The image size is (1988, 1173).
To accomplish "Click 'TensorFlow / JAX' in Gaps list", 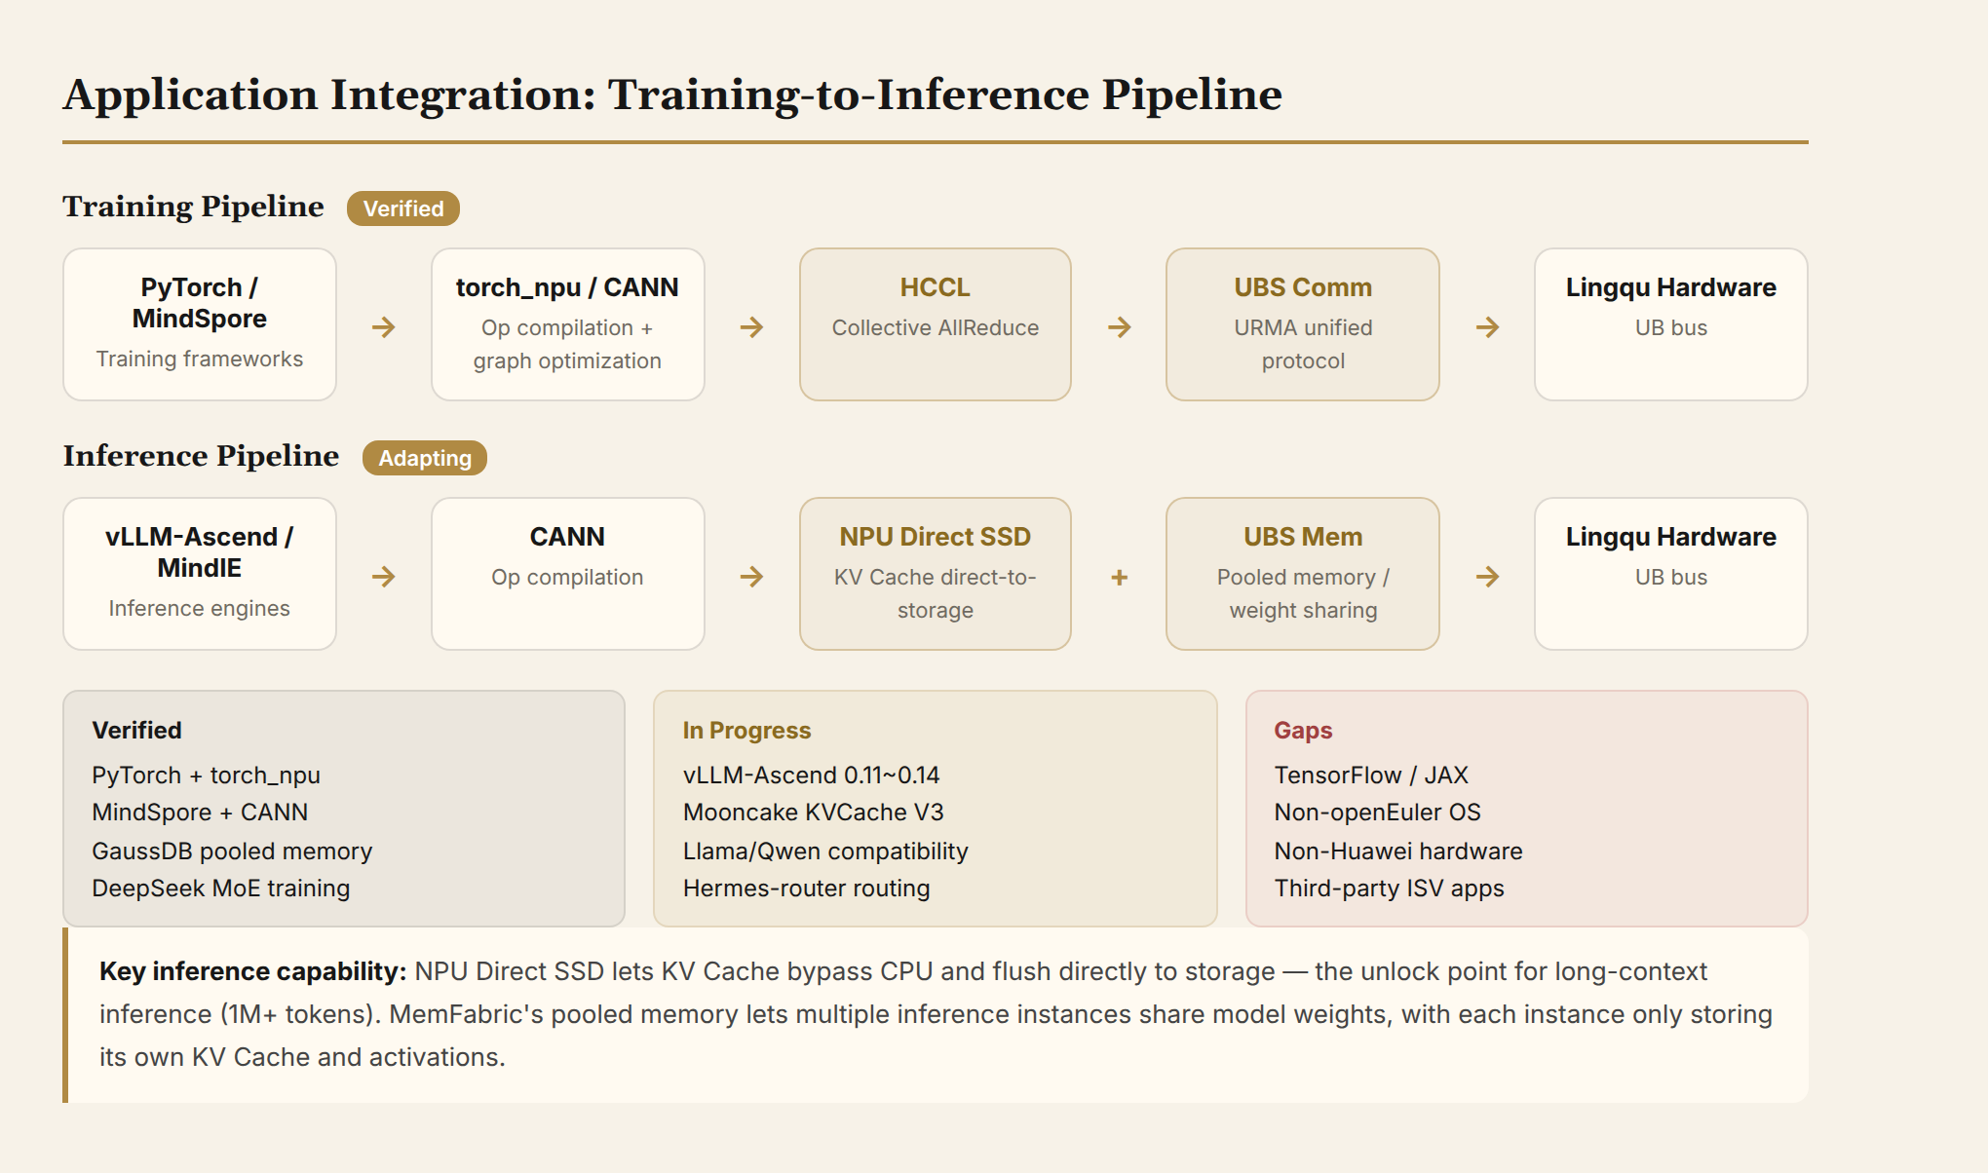I will [1370, 776].
